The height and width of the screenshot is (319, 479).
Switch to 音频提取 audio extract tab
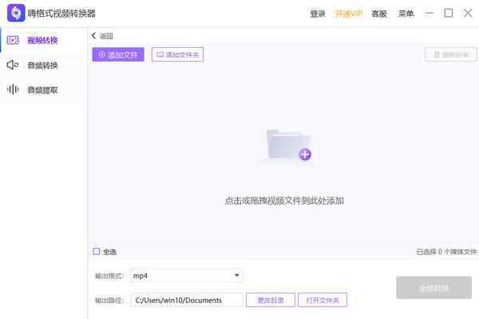[x=43, y=90]
